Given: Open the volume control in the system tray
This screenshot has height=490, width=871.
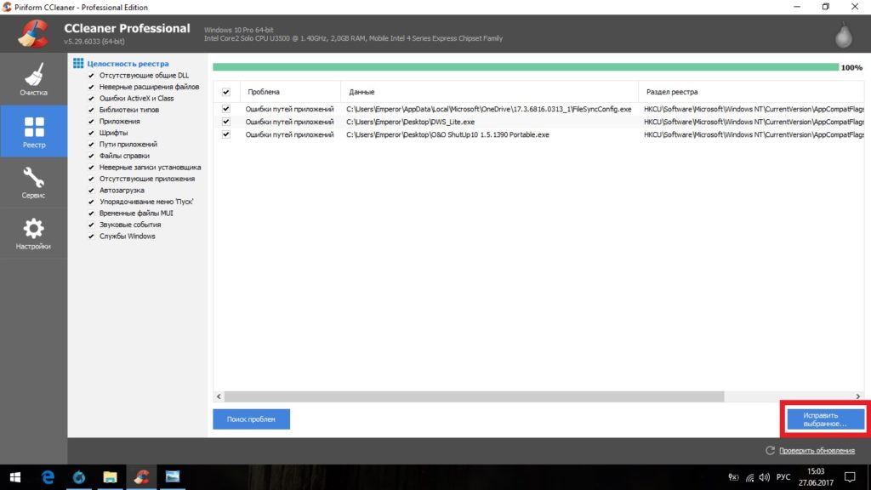Looking at the screenshot, I should pyautogui.click(x=765, y=477).
